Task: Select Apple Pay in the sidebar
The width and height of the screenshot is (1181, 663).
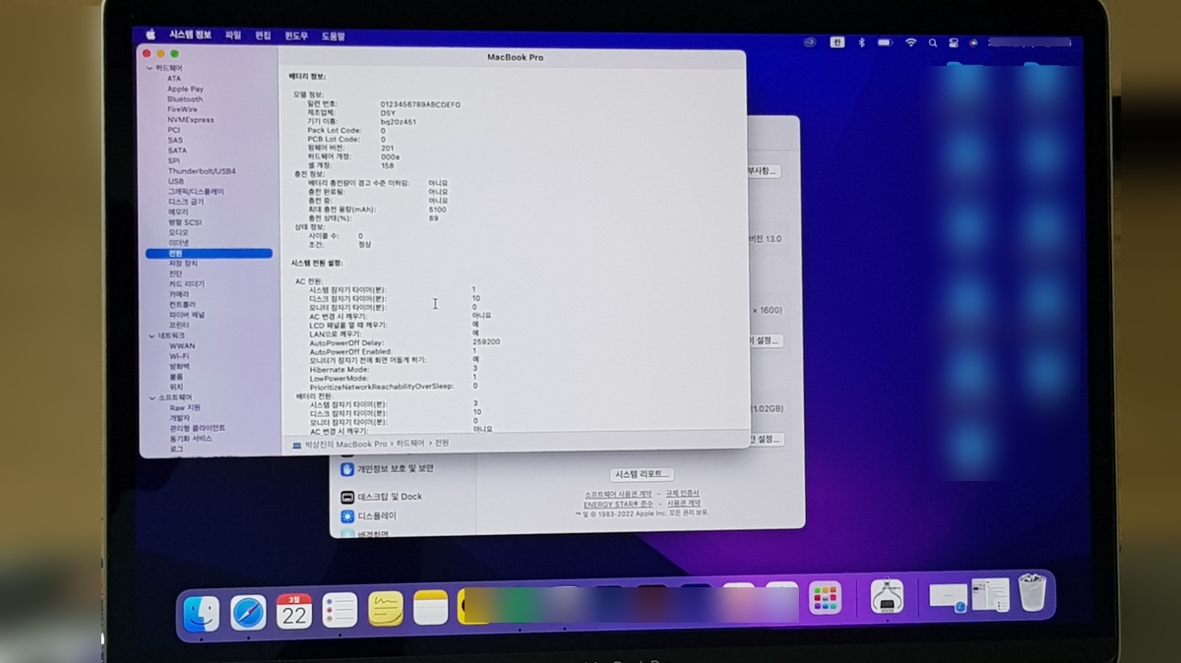Action: [185, 89]
